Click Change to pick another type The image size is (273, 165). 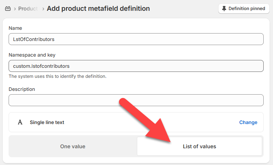(x=248, y=122)
